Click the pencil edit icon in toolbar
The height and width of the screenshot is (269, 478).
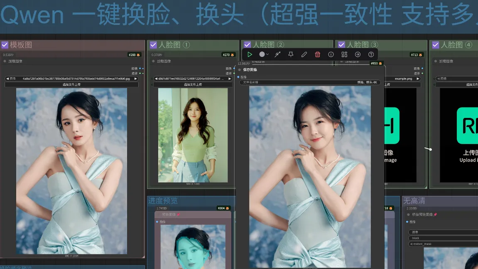coord(304,54)
